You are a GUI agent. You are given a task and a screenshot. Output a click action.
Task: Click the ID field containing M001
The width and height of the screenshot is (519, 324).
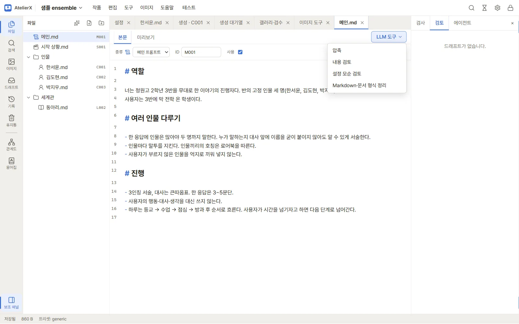point(201,52)
